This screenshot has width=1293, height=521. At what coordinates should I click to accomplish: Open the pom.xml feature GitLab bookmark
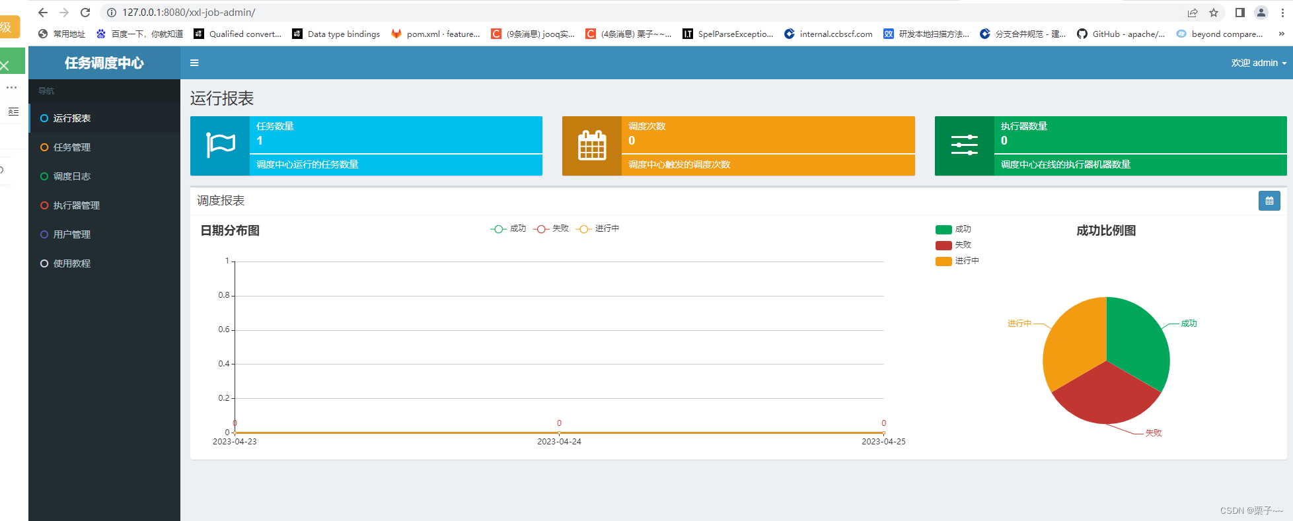coord(435,34)
